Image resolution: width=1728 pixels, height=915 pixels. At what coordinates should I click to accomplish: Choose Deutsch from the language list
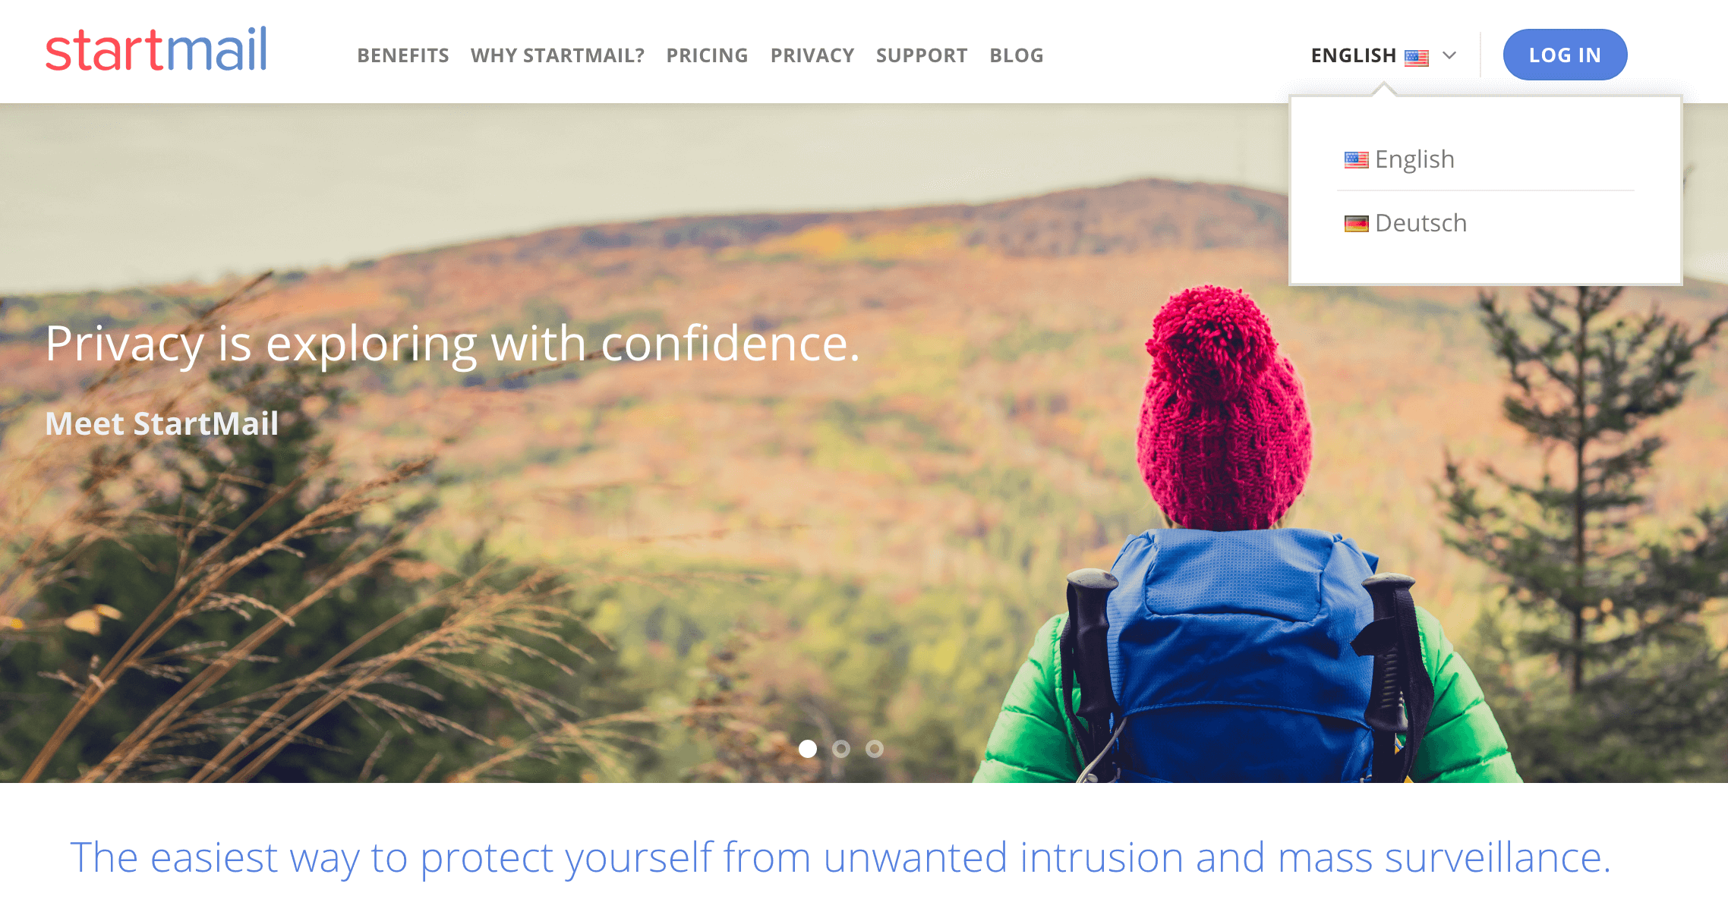(1421, 223)
